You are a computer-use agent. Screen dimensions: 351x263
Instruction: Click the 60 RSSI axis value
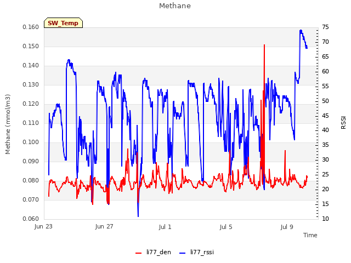(325, 71)
